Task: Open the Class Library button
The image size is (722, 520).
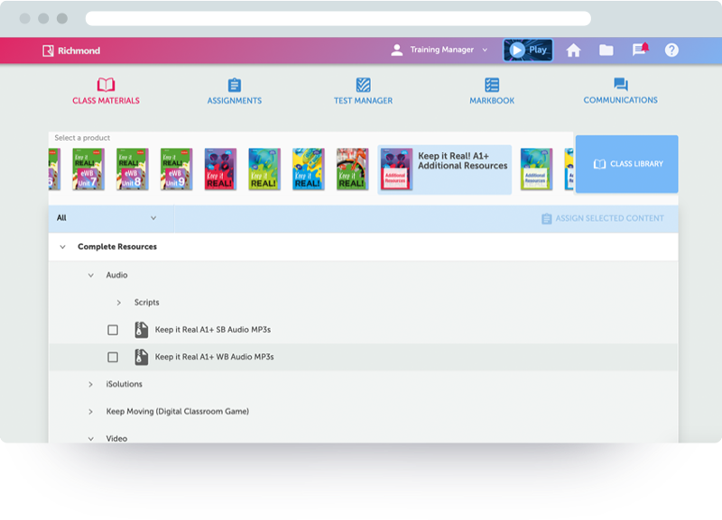Action: click(626, 164)
